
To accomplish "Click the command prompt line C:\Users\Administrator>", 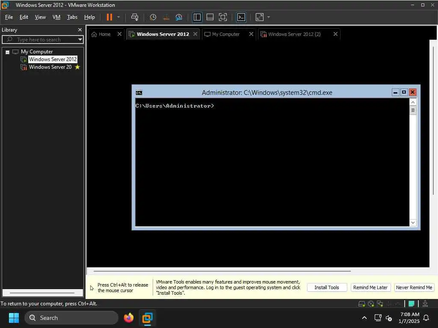I will 175,106.
